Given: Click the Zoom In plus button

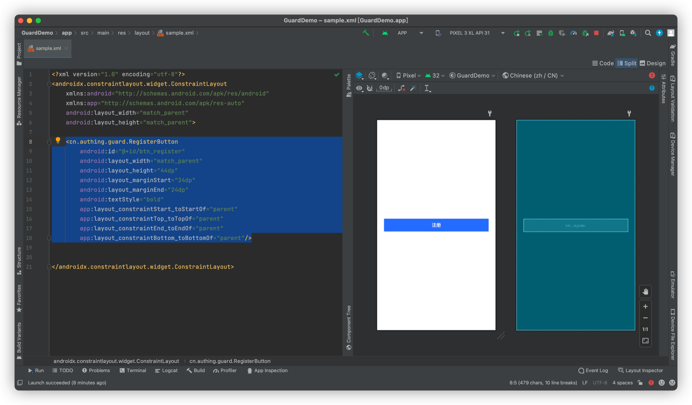Looking at the screenshot, I should (645, 306).
